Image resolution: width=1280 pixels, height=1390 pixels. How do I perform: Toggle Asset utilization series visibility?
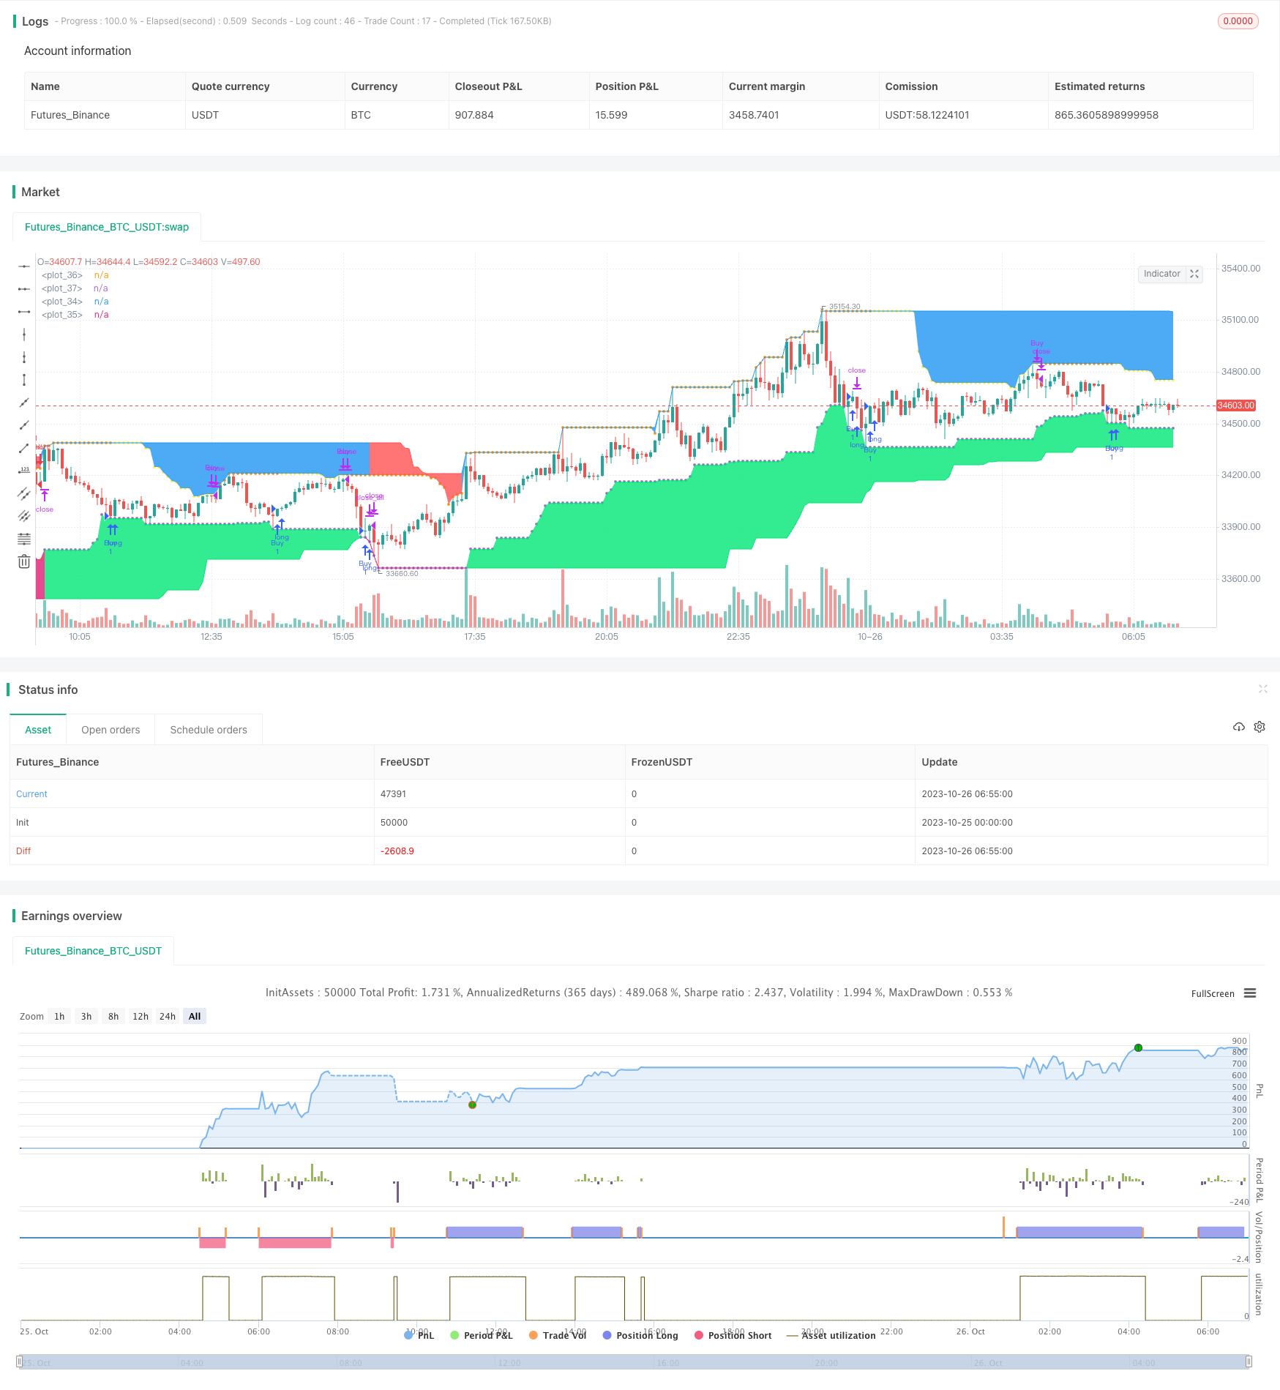tap(837, 1334)
